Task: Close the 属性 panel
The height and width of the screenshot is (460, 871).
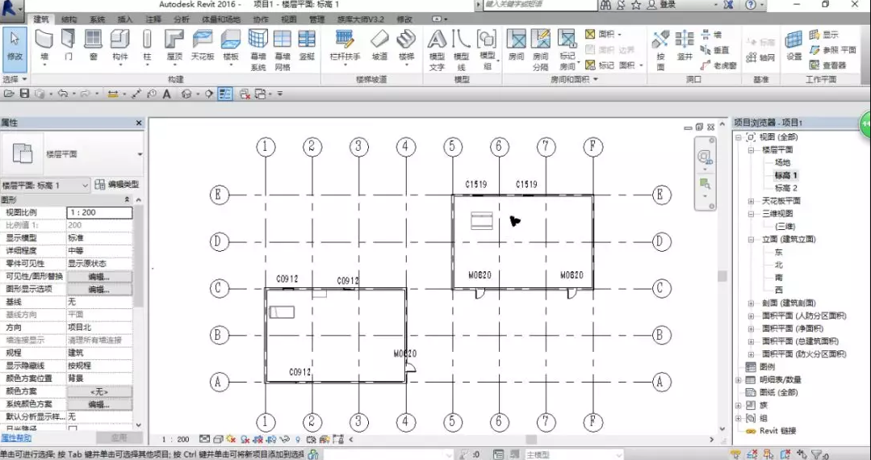Action: pos(139,123)
